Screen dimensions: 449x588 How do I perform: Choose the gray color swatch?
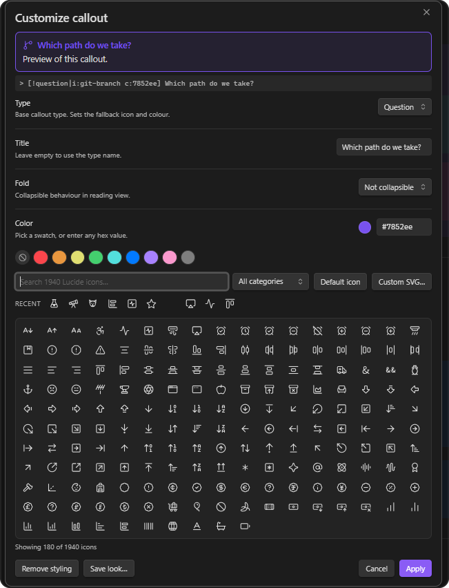(188, 258)
